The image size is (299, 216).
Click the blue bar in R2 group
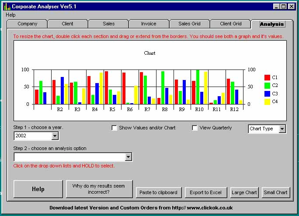(62, 91)
